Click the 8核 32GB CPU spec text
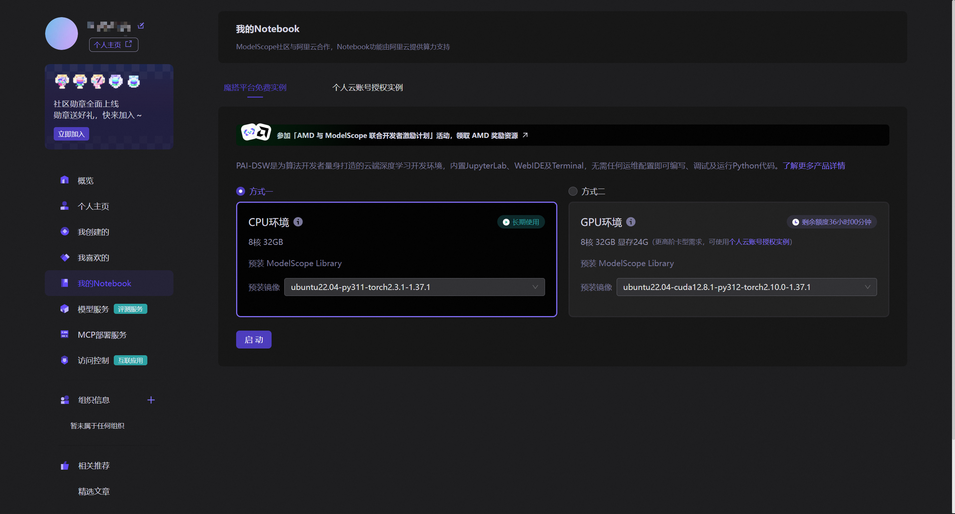 point(266,242)
